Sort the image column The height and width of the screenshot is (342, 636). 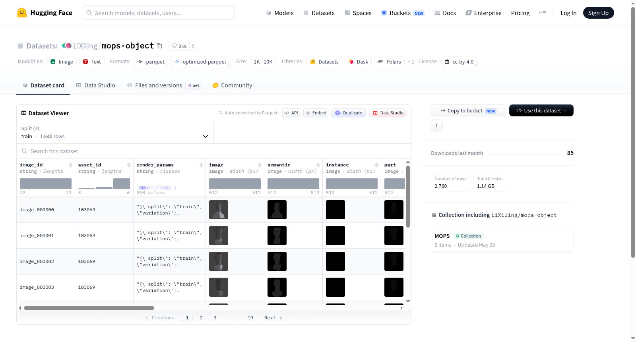point(260,165)
